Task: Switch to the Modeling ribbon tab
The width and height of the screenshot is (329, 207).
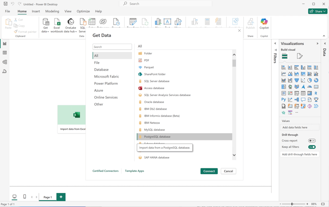Action: 52,11
